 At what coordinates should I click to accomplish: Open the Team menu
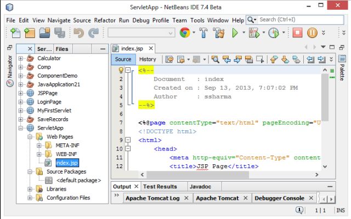(x=179, y=20)
